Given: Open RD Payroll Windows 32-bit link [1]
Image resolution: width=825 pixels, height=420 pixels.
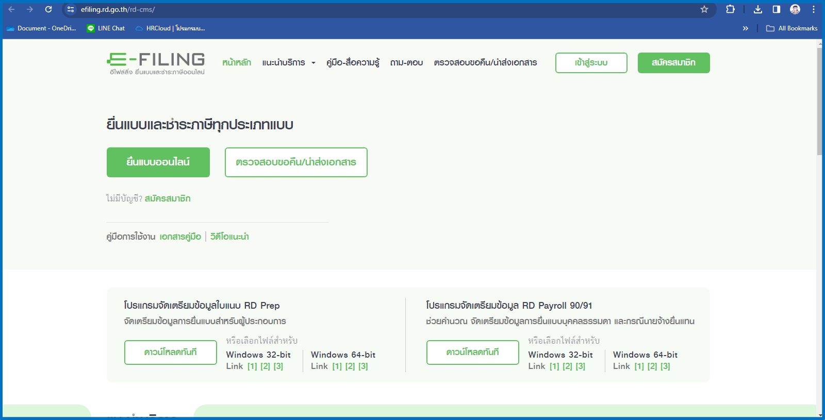Looking at the screenshot, I should click(x=554, y=366).
